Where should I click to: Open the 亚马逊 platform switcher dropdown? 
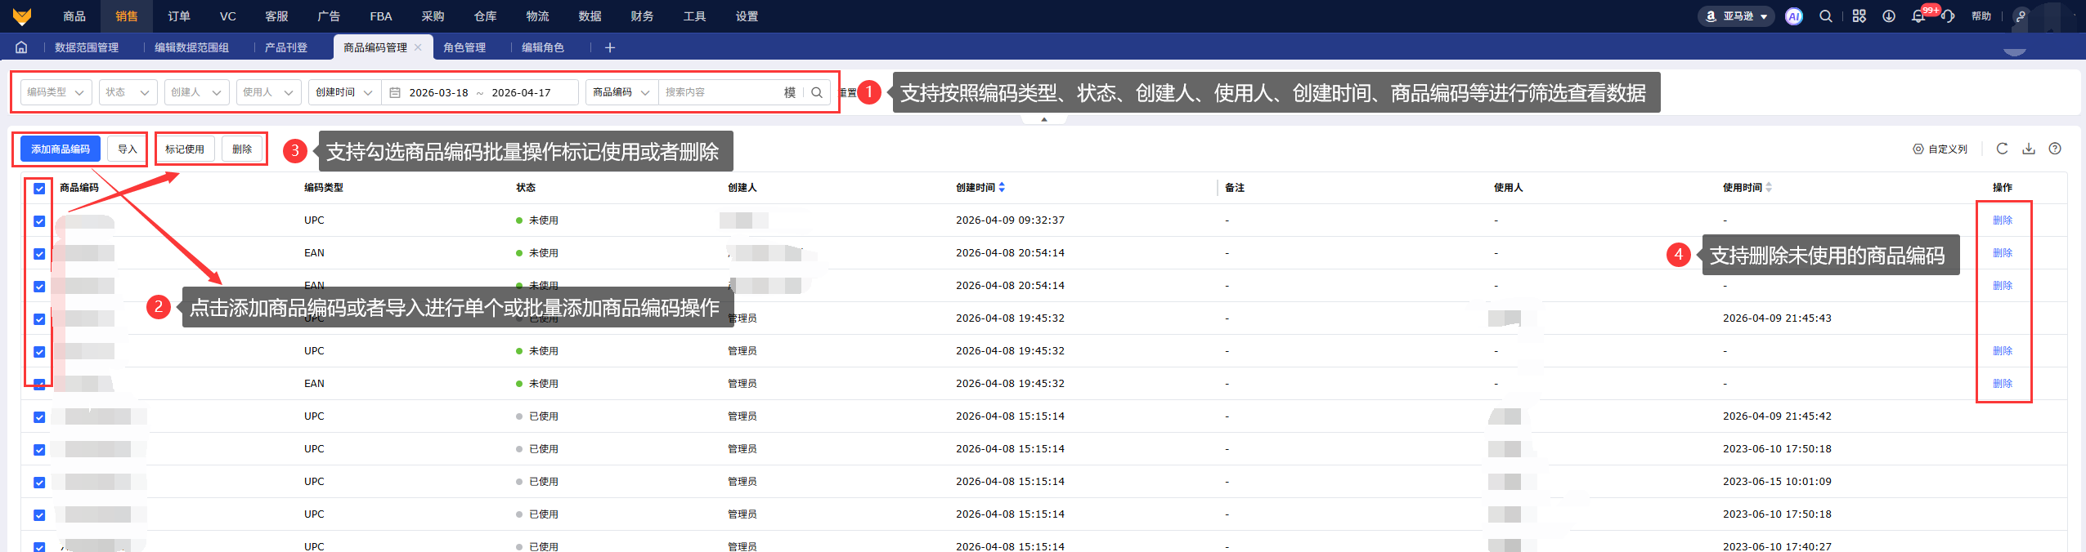click(1736, 16)
